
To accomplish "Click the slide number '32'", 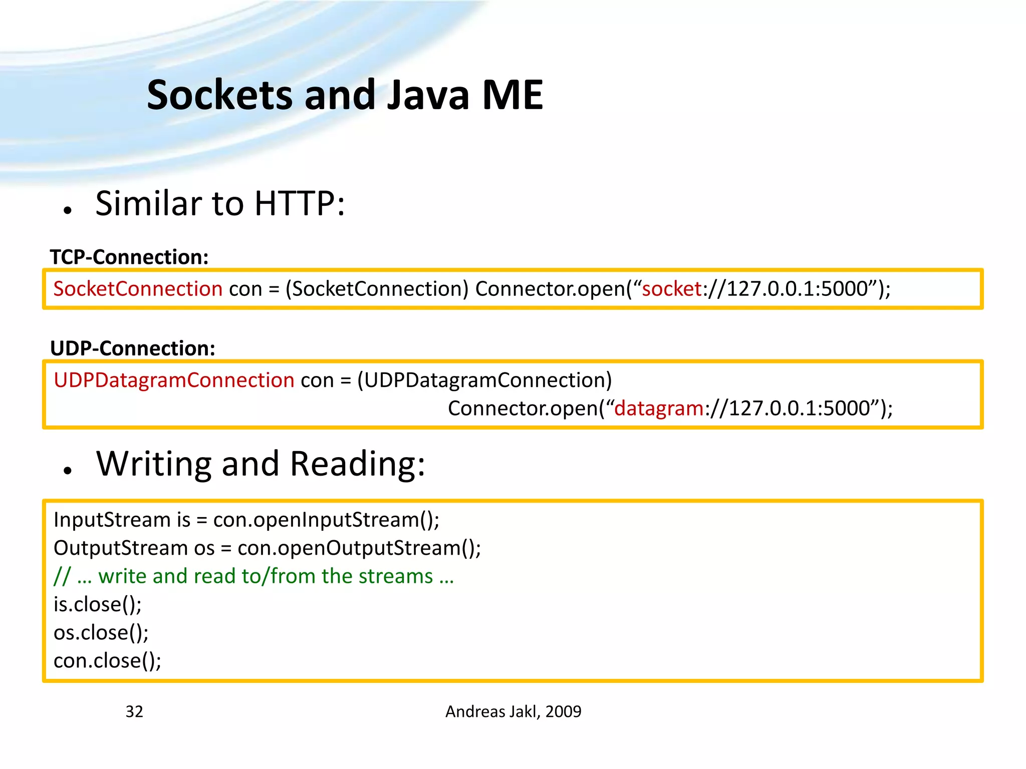I will (x=134, y=711).
